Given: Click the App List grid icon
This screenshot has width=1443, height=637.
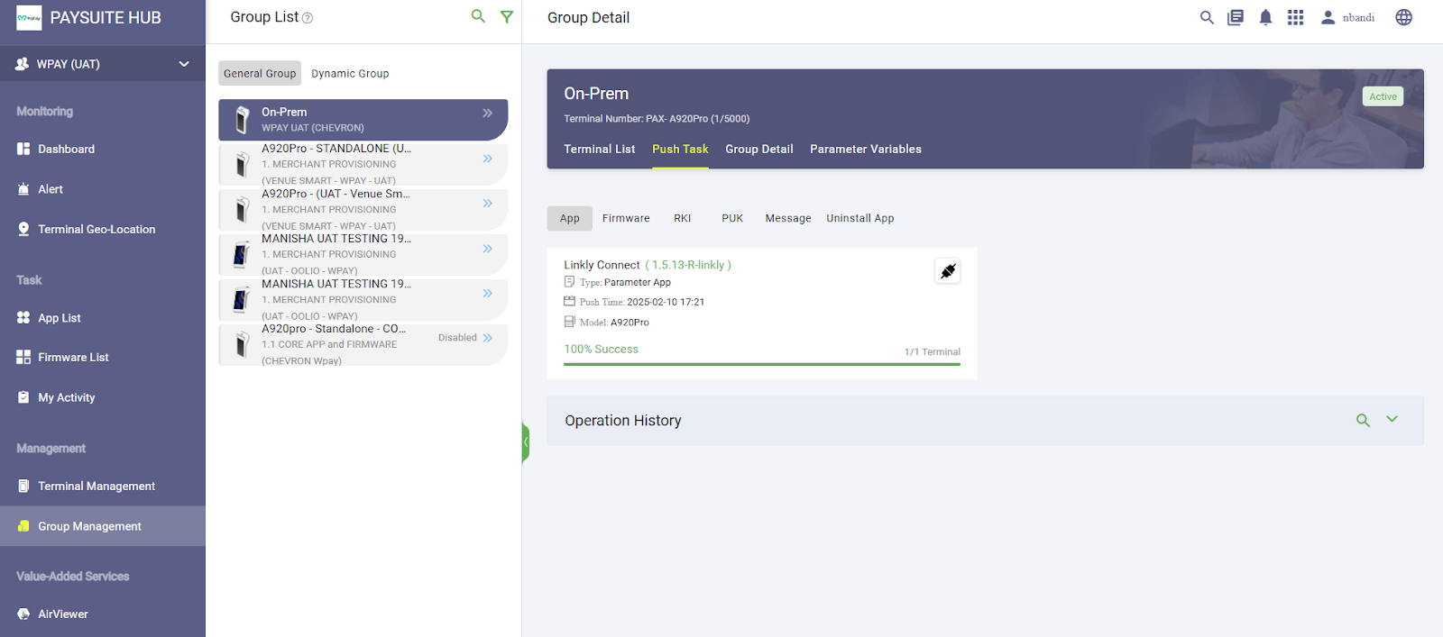Looking at the screenshot, I should pyautogui.click(x=23, y=317).
